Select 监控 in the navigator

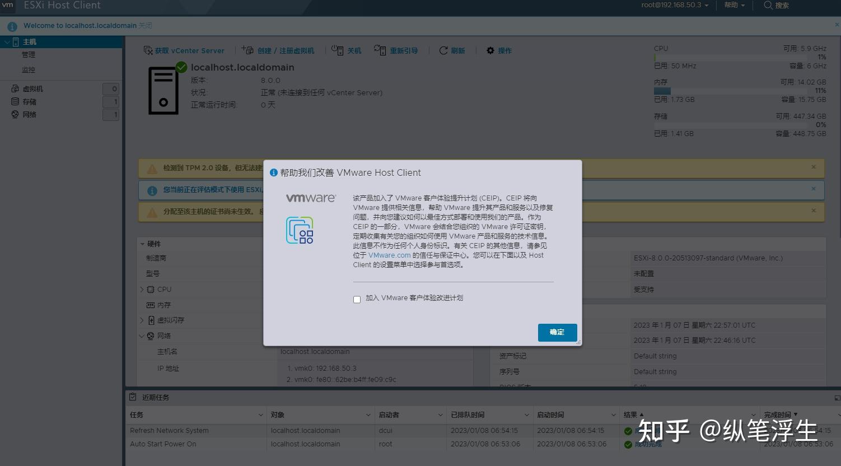(x=29, y=70)
